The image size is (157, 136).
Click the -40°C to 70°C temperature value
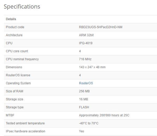[88, 123]
